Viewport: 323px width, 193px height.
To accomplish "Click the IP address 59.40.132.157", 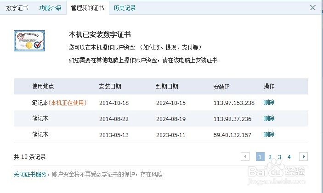I will pyautogui.click(x=232, y=135).
